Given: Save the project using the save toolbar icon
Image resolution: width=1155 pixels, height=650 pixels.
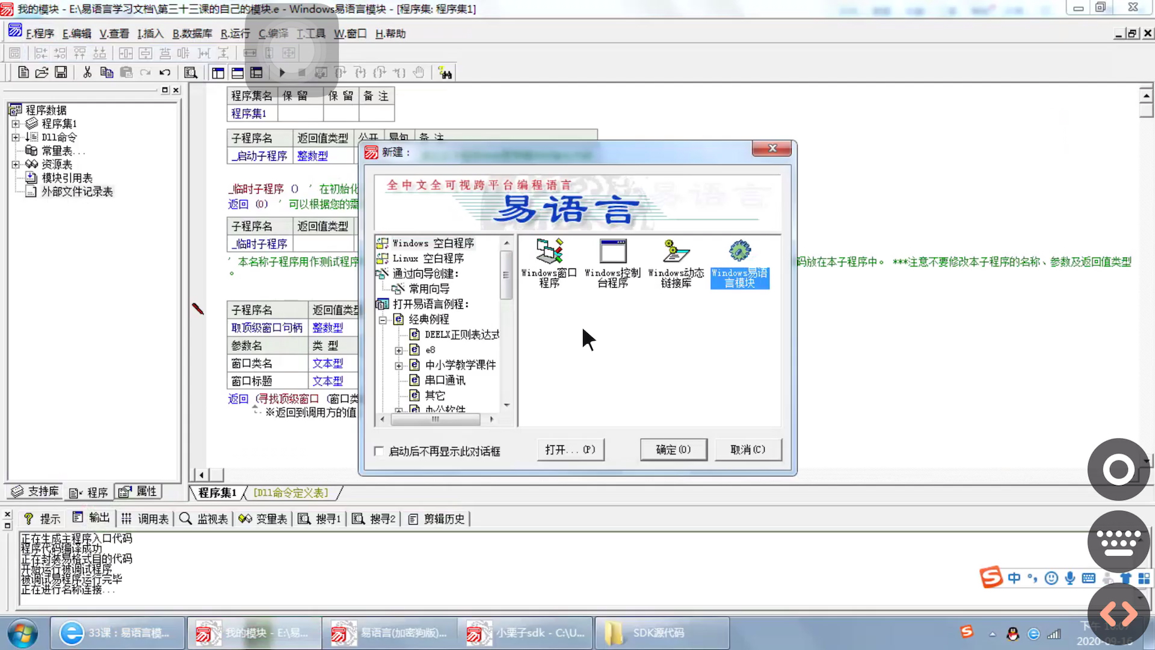Looking at the screenshot, I should click(x=61, y=72).
